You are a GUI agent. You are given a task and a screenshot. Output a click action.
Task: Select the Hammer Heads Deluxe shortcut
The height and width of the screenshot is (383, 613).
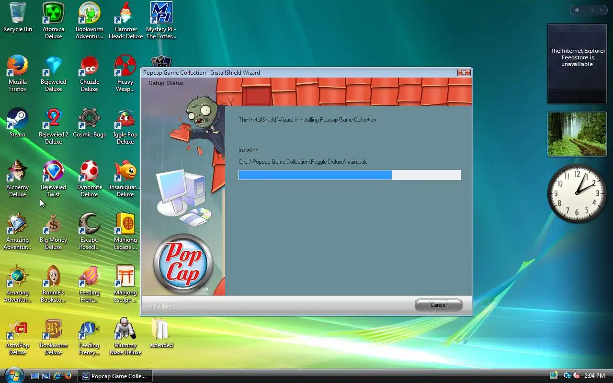(125, 21)
